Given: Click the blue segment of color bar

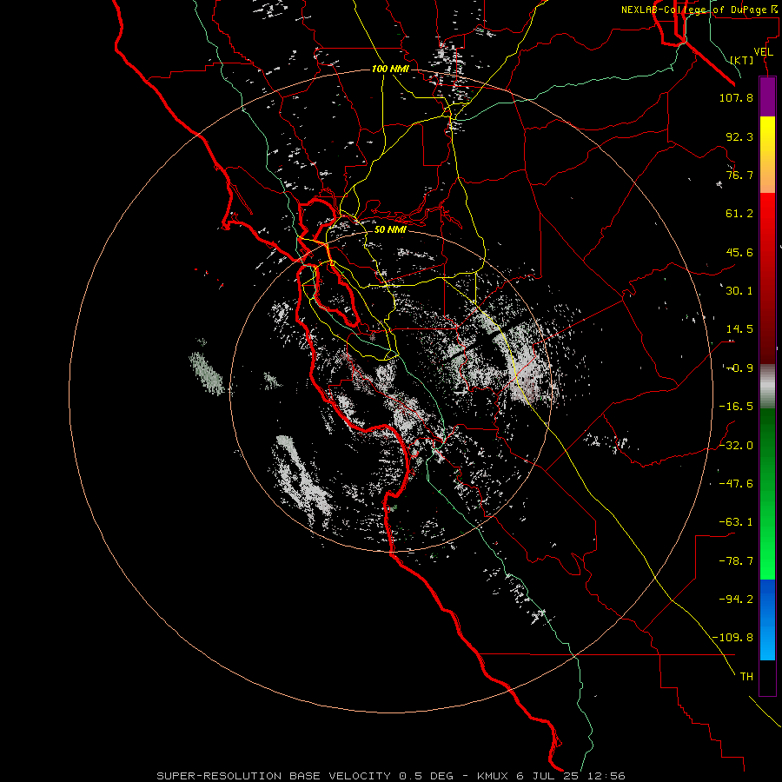Looking at the screenshot, I should pos(767,620).
